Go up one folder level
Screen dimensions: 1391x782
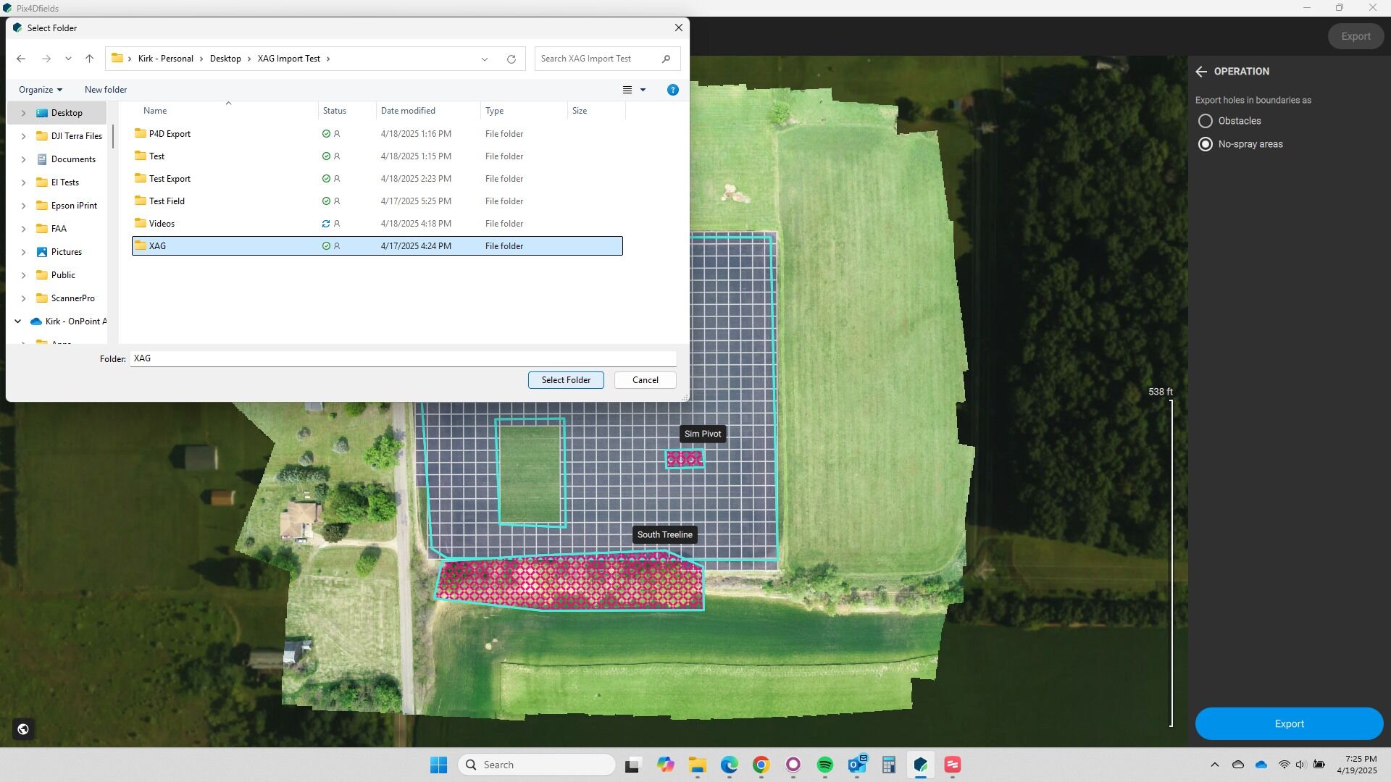(89, 59)
